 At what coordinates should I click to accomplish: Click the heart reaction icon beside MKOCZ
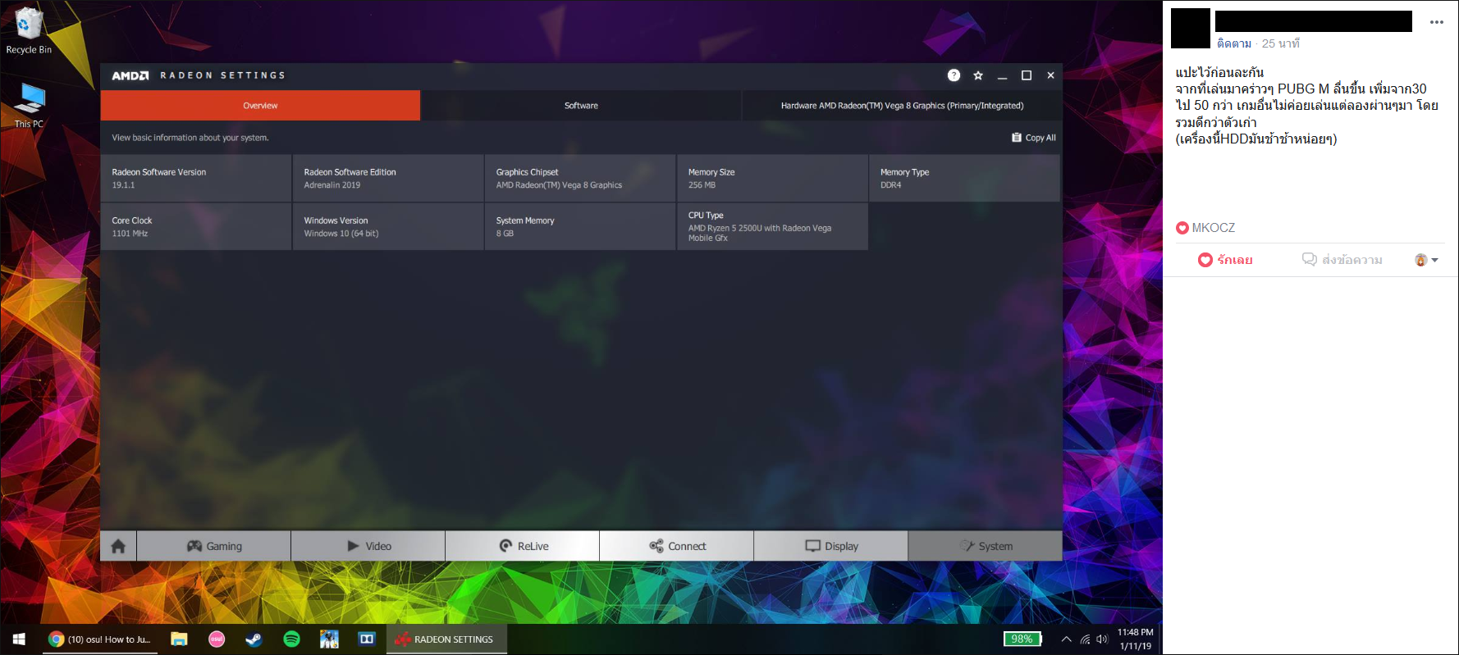coord(1182,228)
